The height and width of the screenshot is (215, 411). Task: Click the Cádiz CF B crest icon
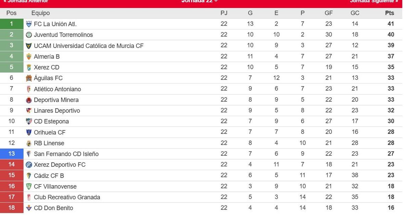click(x=29, y=176)
